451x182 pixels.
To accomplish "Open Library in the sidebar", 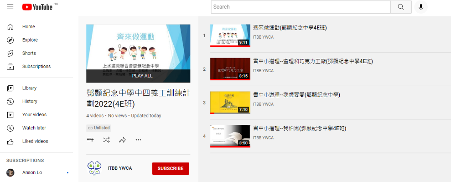I will 29,88.
